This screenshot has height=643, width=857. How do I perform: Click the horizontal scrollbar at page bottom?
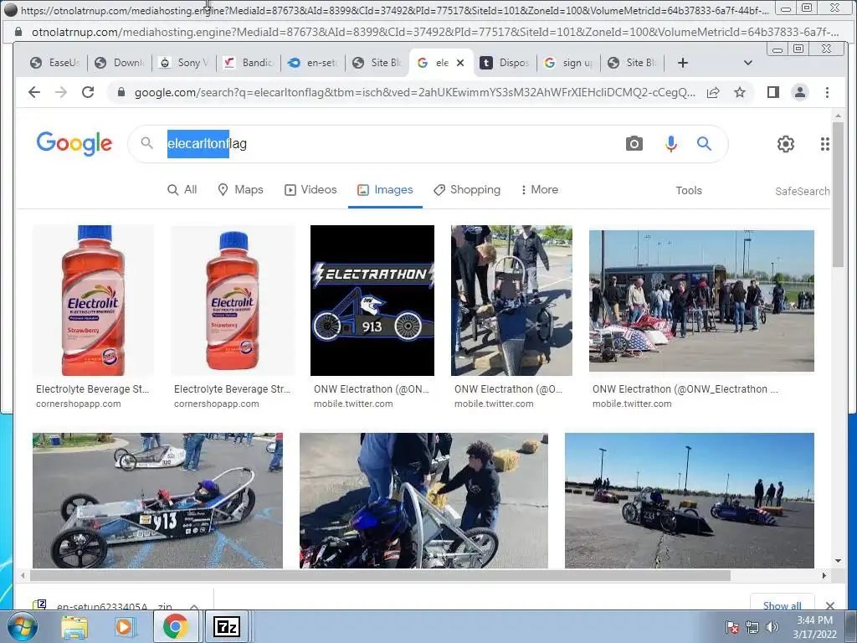(380, 575)
